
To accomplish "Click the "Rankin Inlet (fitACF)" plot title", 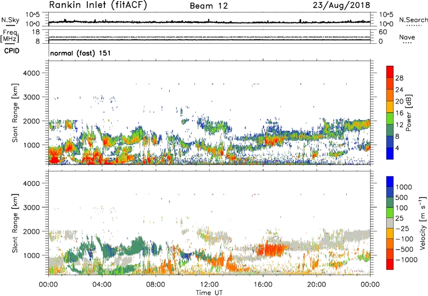I will click(x=98, y=5).
